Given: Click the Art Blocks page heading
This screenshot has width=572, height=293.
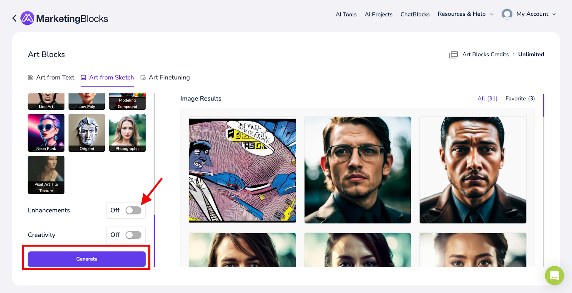Looking at the screenshot, I should click(46, 54).
